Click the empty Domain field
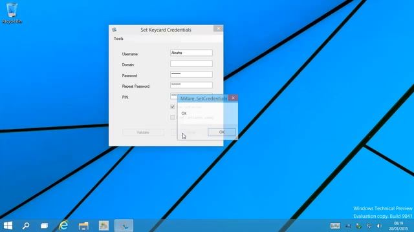Screen dimensions: 414x232 pyautogui.click(x=191, y=63)
